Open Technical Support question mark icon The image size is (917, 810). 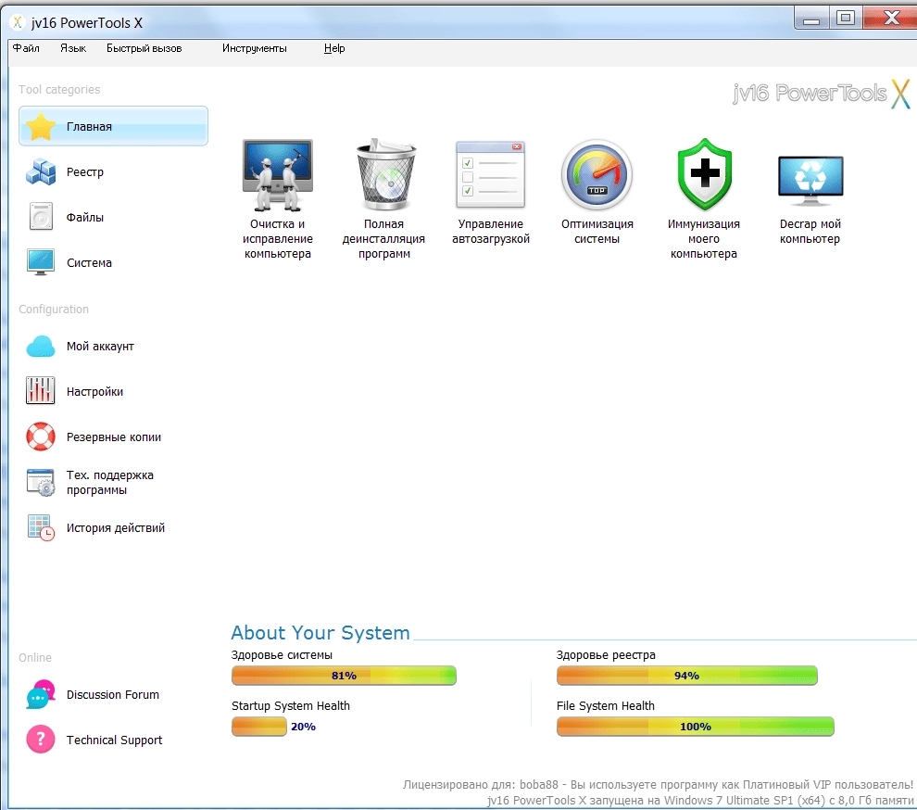coord(41,740)
